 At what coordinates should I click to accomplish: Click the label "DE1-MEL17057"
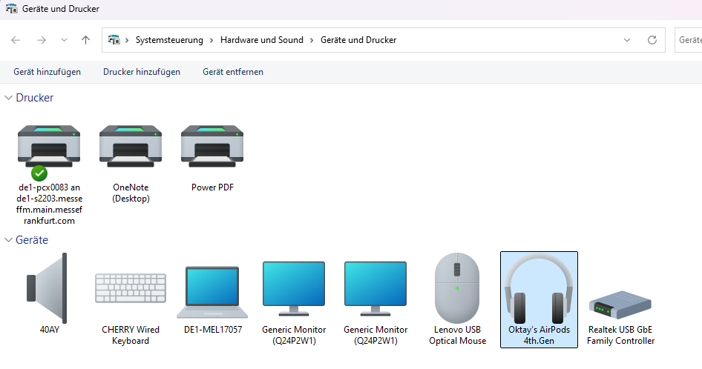(213, 330)
